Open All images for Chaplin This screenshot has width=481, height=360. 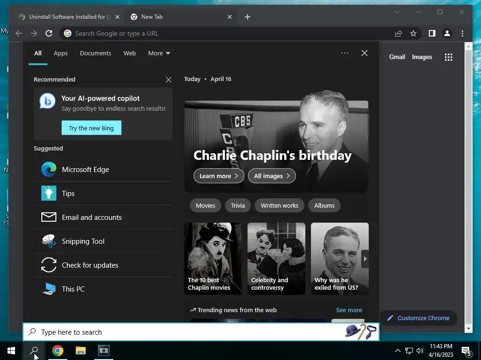point(272,176)
